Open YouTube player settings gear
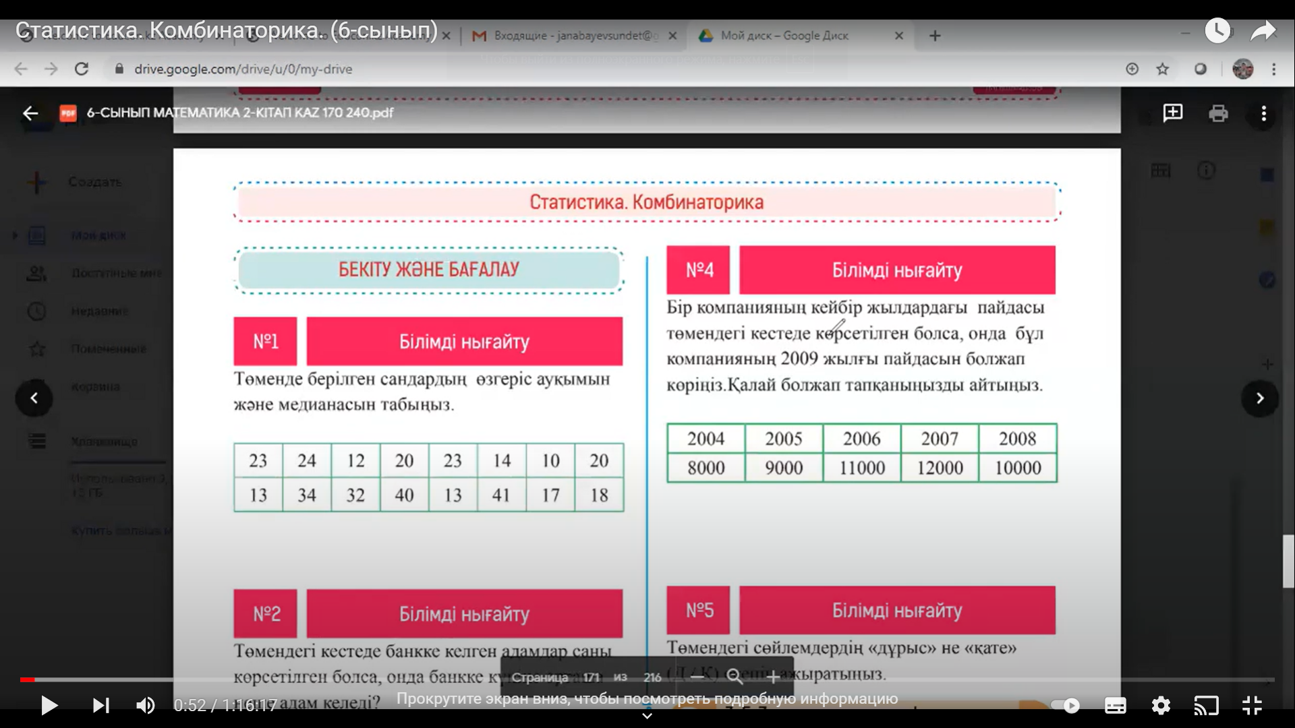This screenshot has width=1295, height=728. 1160,705
